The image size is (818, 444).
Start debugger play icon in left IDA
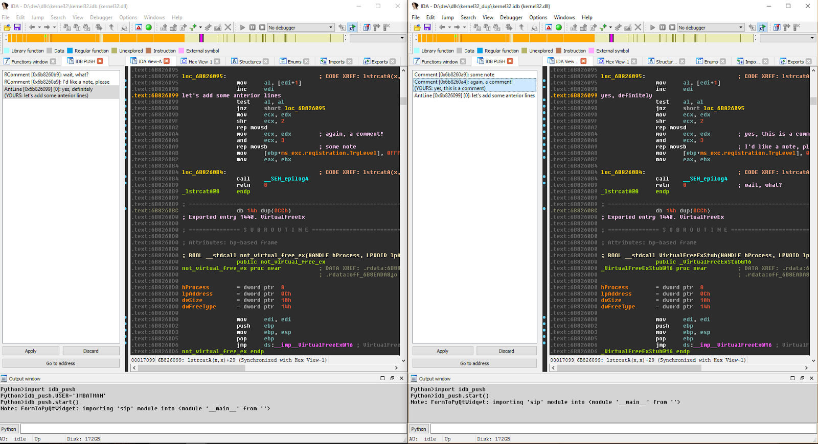pyautogui.click(x=242, y=28)
